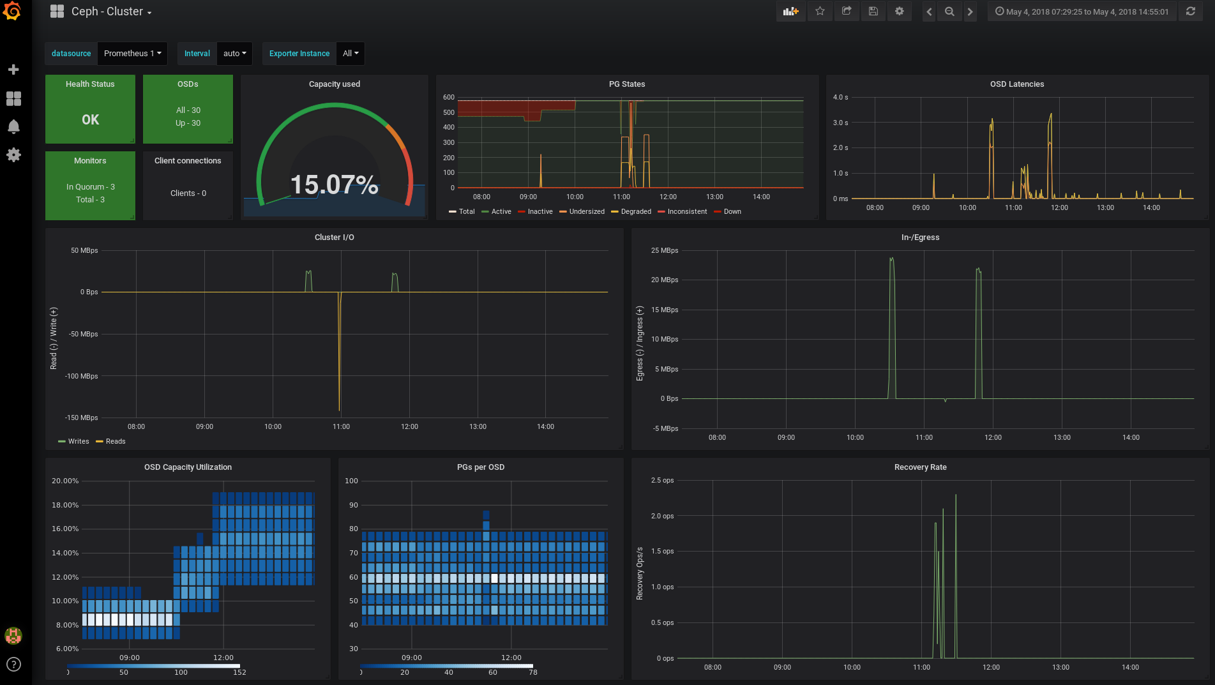
Task: Open the PGs per OSD panel title
Action: coord(481,467)
